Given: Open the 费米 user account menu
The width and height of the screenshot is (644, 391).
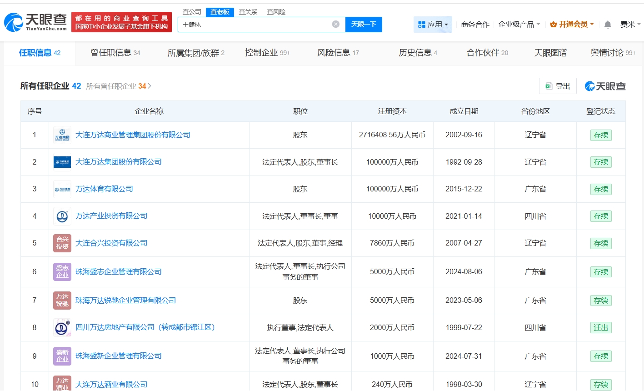Looking at the screenshot, I should click(630, 25).
